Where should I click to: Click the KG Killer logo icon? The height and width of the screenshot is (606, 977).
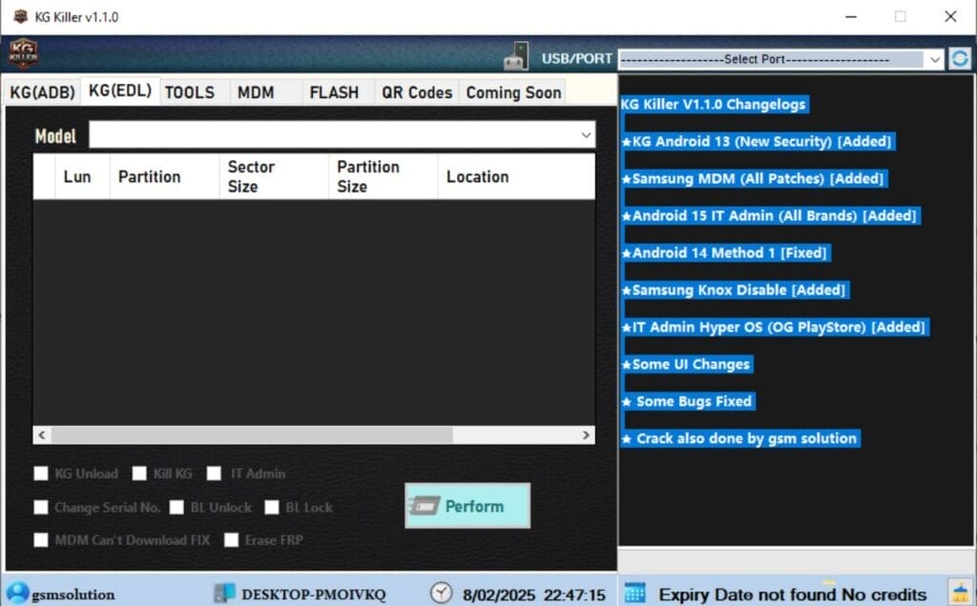(x=23, y=54)
